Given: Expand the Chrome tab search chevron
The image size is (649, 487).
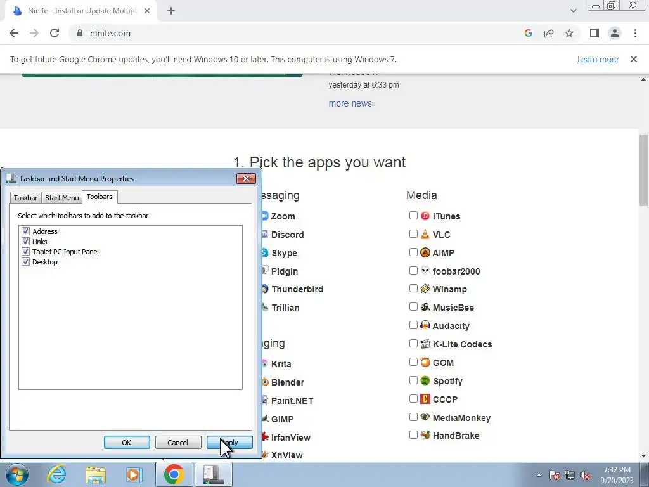Looking at the screenshot, I should [x=573, y=11].
